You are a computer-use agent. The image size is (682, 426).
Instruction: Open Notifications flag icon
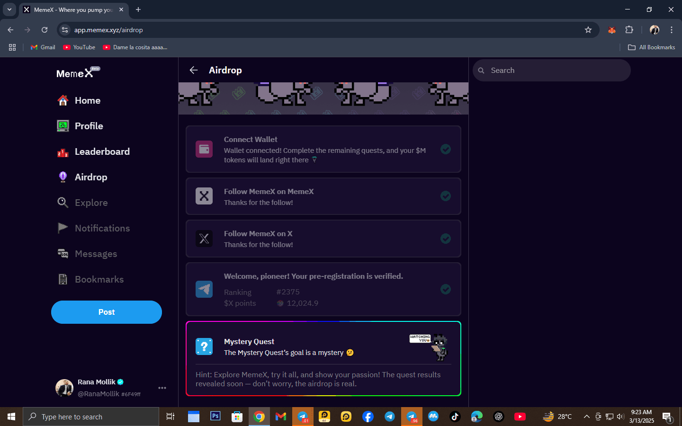(x=63, y=228)
